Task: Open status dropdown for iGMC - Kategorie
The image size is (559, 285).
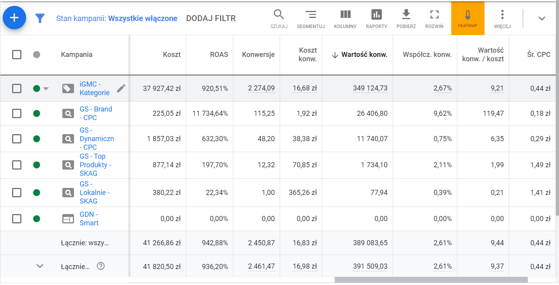Action: pos(46,89)
